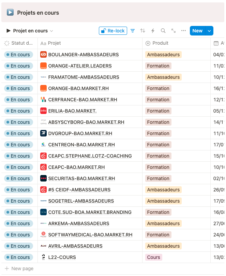The image size is (226, 276).
Task: Click the Boulanger logo icon
Action: coord(43,55)
